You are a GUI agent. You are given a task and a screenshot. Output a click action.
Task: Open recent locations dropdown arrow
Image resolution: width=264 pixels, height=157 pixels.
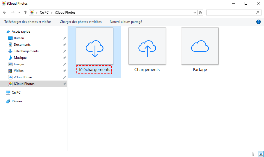pos(19,13)
